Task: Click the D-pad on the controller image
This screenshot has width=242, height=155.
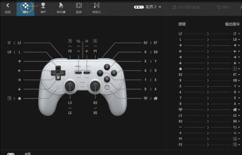Action: coord(58,73)
